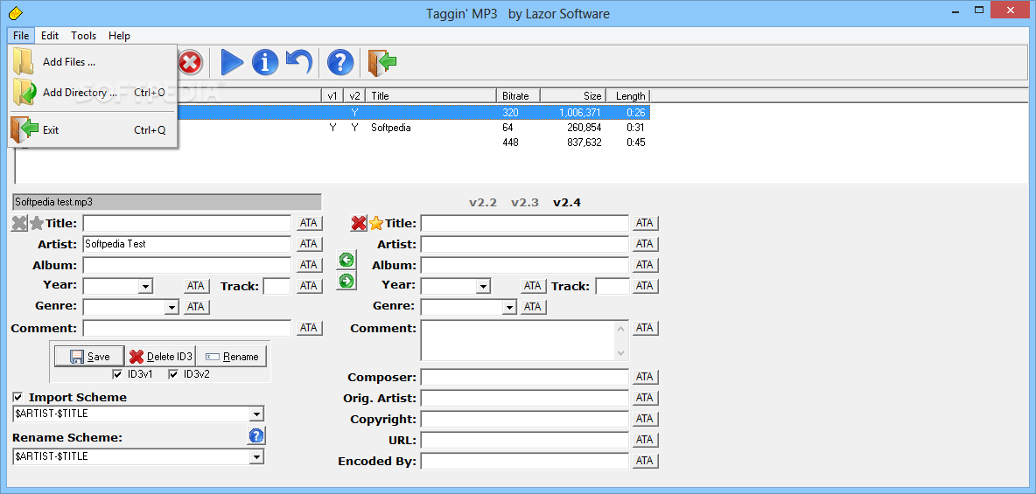Toggle the ID3v1 checkbox
This screenshot has width=1036, height=494.
(x=117, y=374)
